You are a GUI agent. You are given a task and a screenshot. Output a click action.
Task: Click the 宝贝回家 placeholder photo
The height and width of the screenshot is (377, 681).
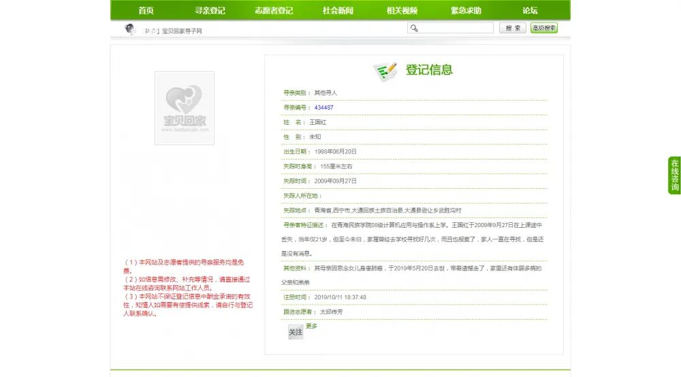[x=184, y=108]
